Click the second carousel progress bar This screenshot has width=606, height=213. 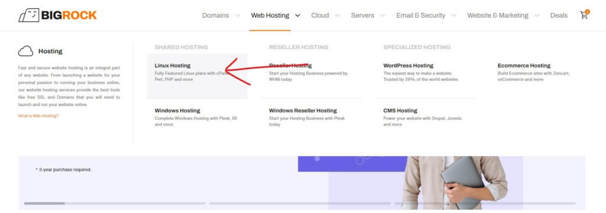(x=300, y=203)
